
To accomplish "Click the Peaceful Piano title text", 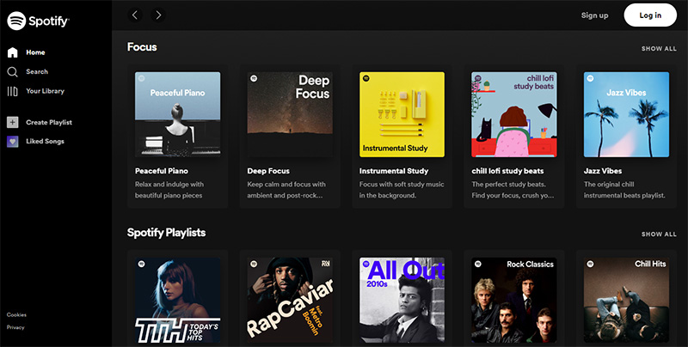I will coord(162,171).
